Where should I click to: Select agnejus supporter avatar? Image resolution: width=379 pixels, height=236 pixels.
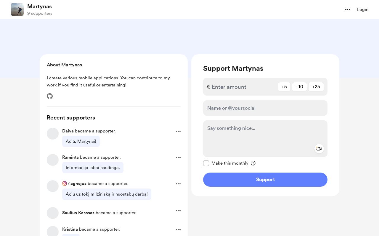coord(53,186)
